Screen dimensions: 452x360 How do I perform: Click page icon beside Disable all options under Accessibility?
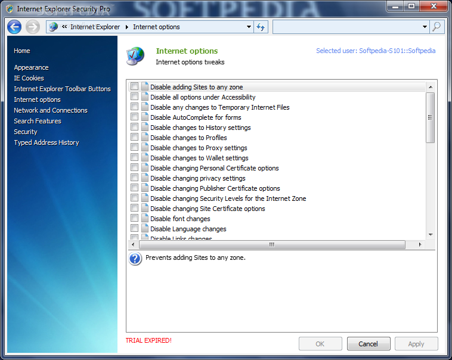[x=145, y=97]
